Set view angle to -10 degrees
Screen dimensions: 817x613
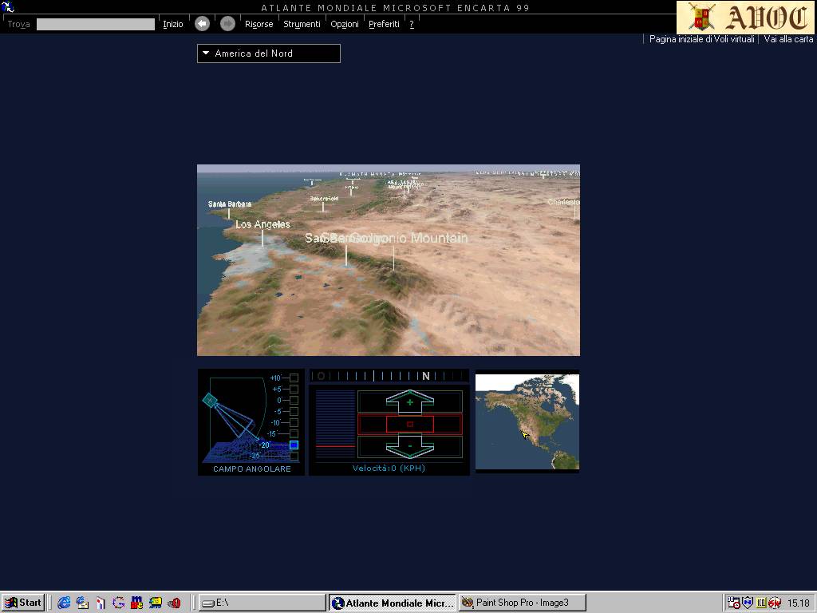coord(294,423)
